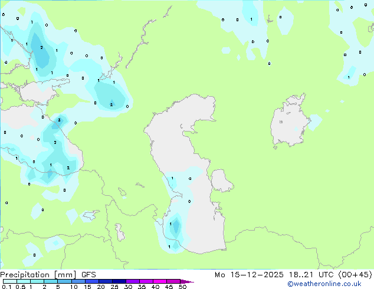Click the '0.1' legend scale label

pyautogui.click(x=6, y=287)
